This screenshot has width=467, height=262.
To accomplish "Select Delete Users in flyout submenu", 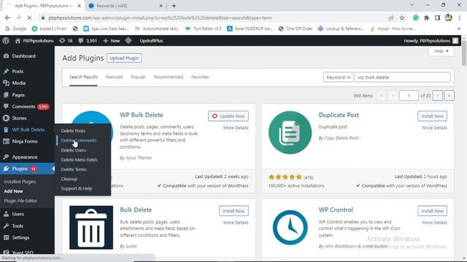I will 73,151.
